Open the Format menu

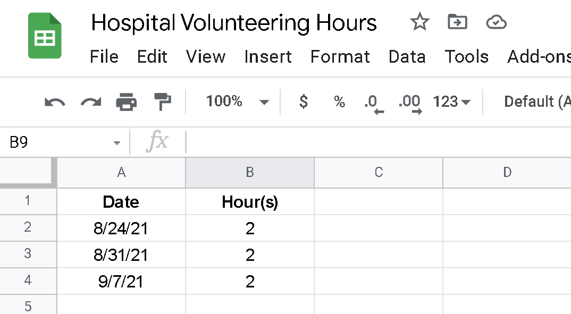pos(340,57)
